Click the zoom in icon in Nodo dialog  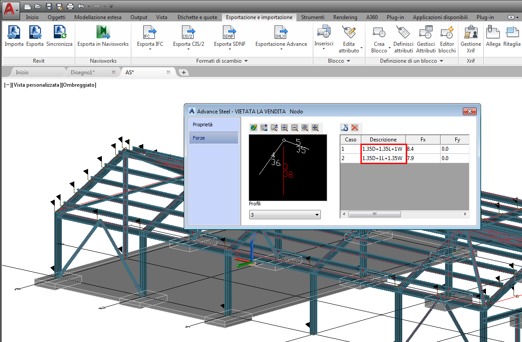284,128
